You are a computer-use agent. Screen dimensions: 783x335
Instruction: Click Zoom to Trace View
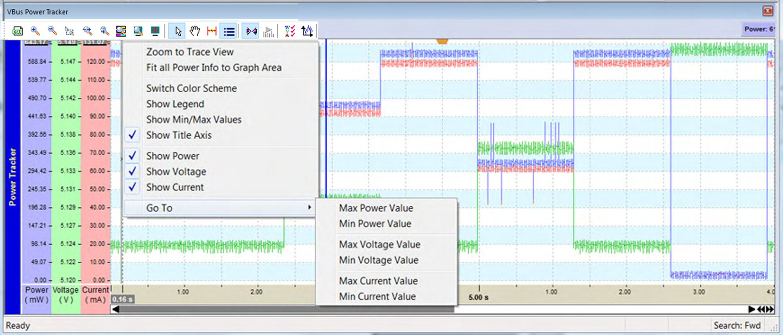point(190,52)
